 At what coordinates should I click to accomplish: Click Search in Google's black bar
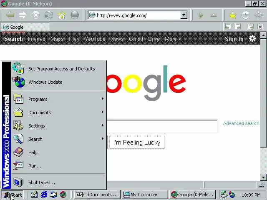[13, 39]
